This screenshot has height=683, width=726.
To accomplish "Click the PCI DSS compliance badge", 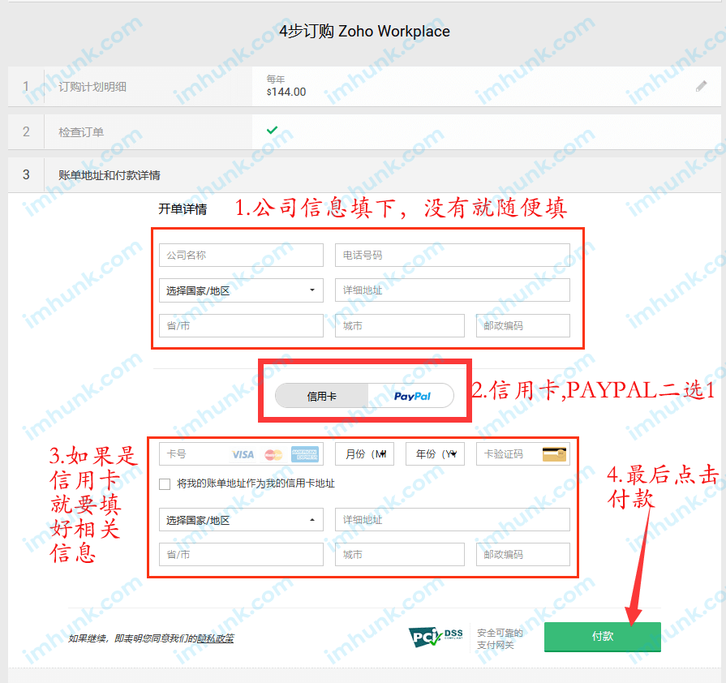I will [x=436, y=637].
